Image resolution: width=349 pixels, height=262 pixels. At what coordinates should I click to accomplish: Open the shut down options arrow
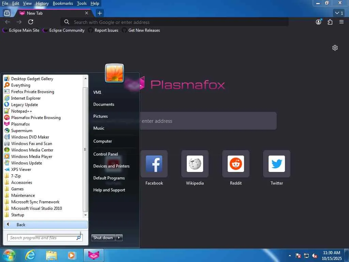[119, 238]
